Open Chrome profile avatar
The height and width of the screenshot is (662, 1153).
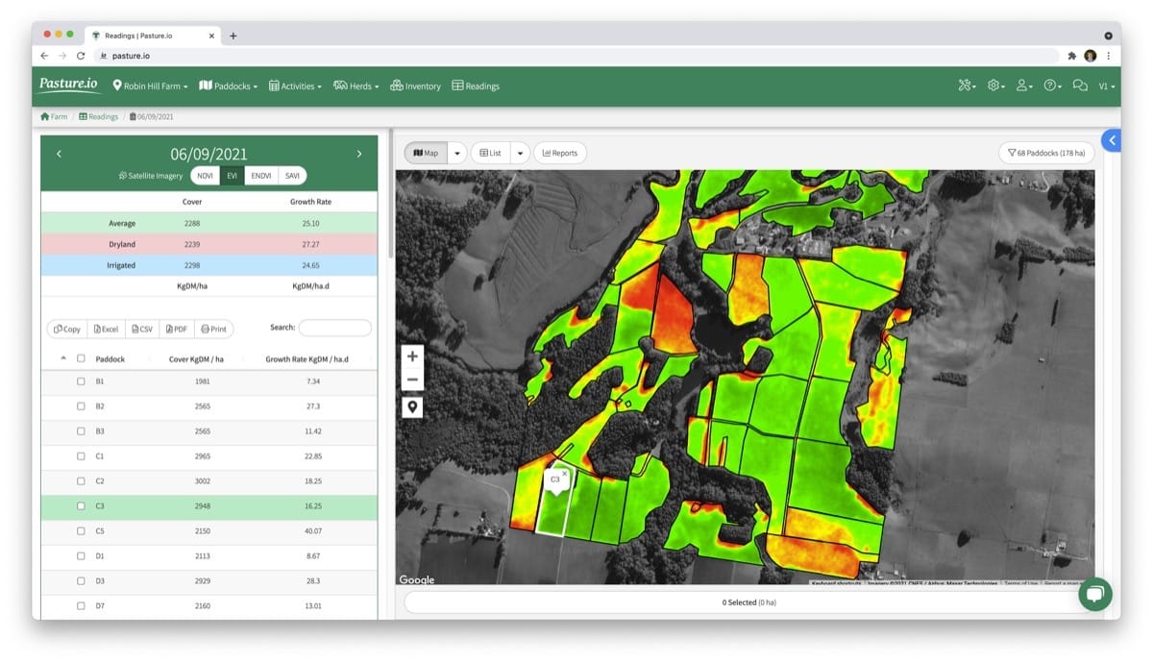coord(1091,56)
